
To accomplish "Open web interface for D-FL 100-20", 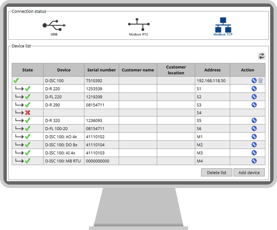I will pos(254,128).
